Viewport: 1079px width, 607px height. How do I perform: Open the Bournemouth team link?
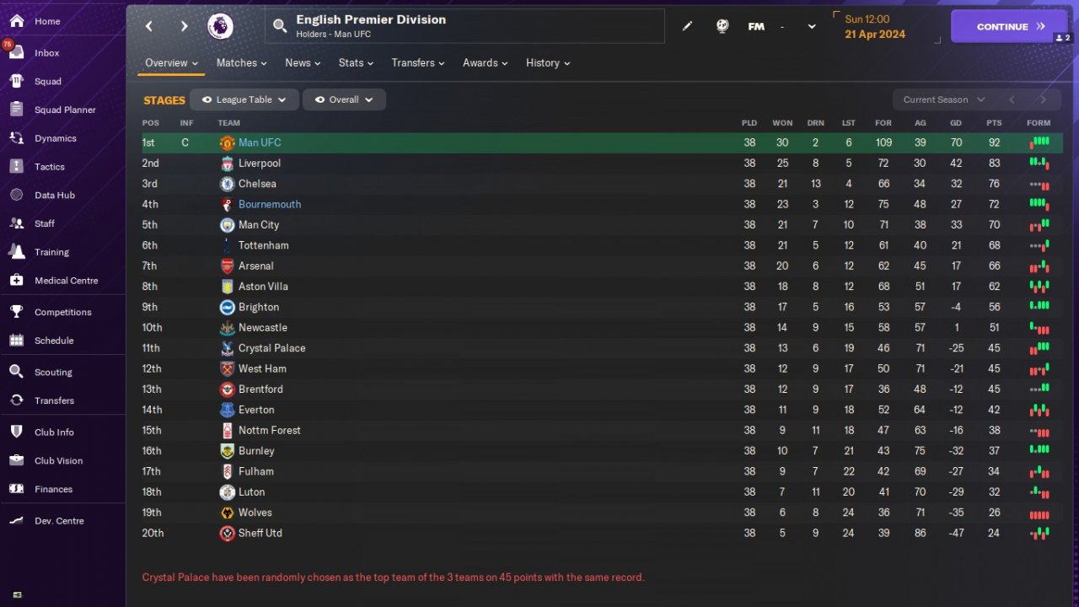(270, 204)
